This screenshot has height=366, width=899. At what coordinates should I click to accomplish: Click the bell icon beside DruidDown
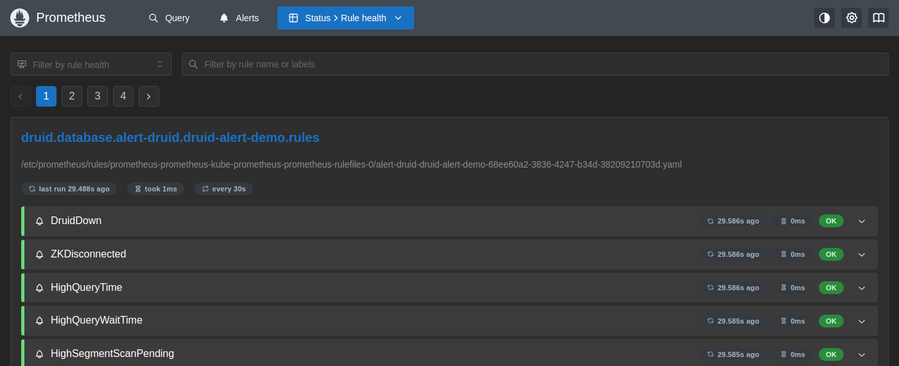point(39,221)
